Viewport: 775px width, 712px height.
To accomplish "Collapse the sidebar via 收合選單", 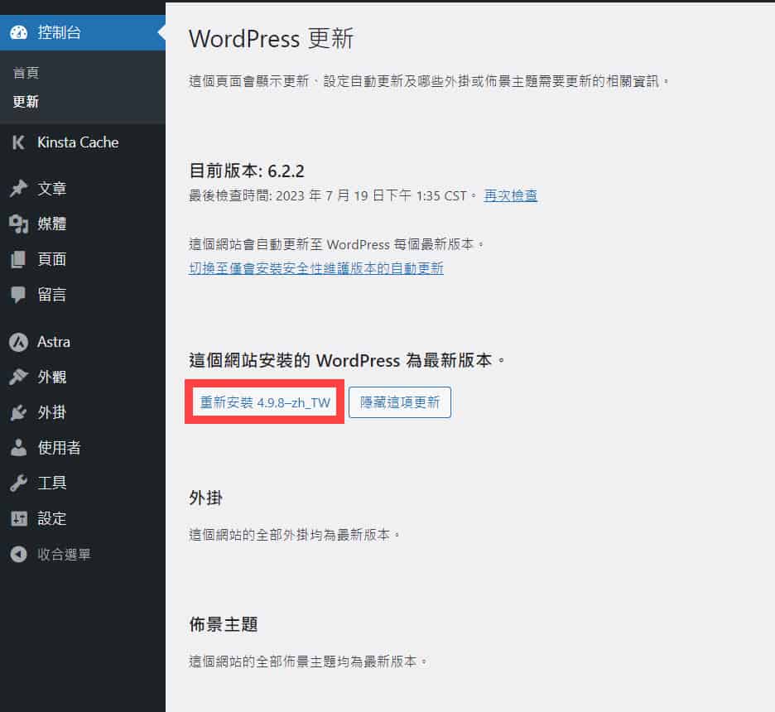I will pyautogui.click(x=83, y=554).
